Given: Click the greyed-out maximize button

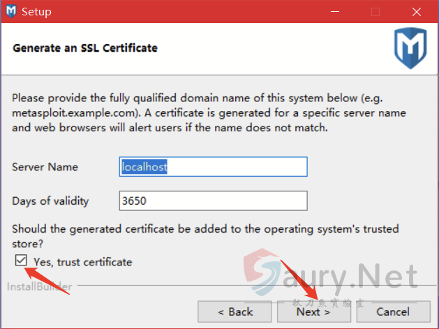Looking at the screenshot, I should click(375, 12).
